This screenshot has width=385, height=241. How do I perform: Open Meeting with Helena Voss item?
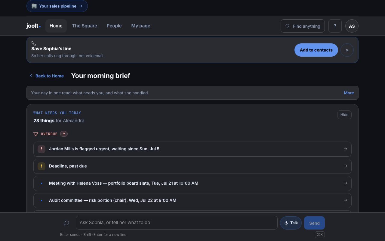coord(192,183)
